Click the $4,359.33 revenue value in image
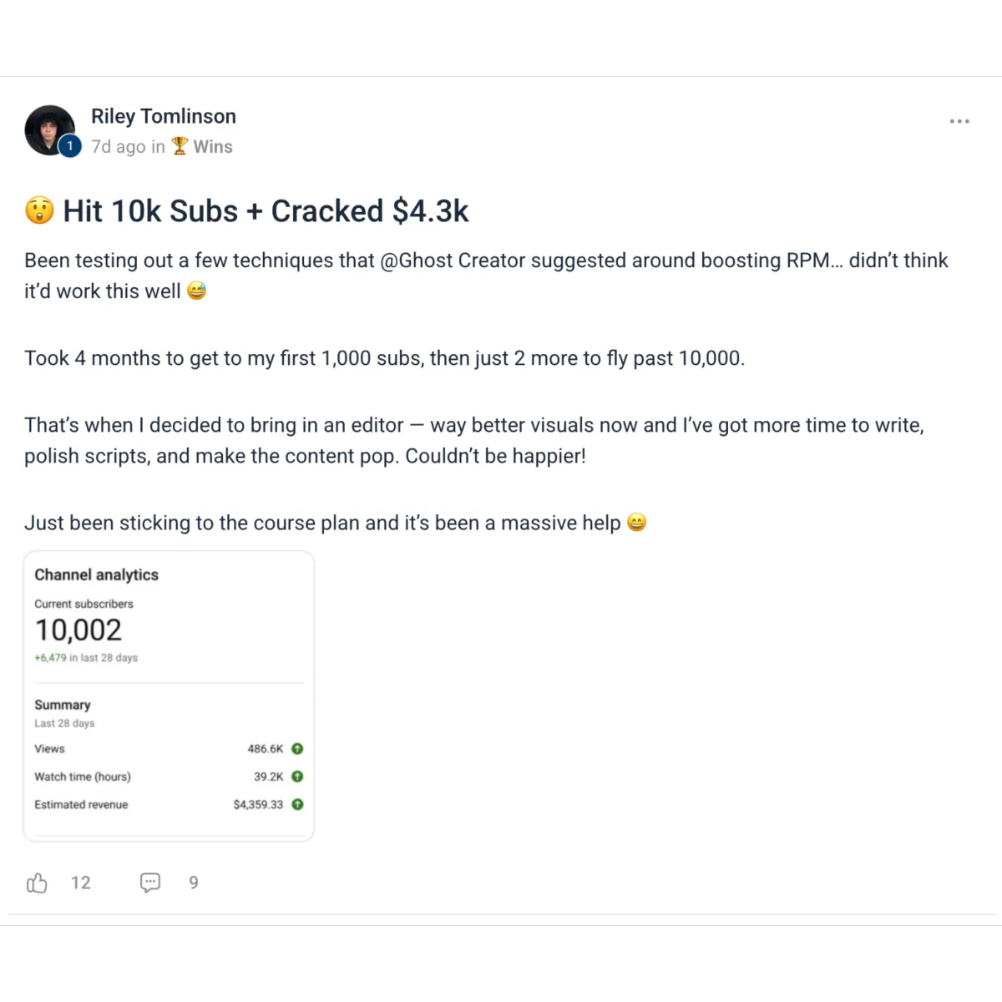Viewport: 1002px width, 1002px height. (x=258, y=805)
